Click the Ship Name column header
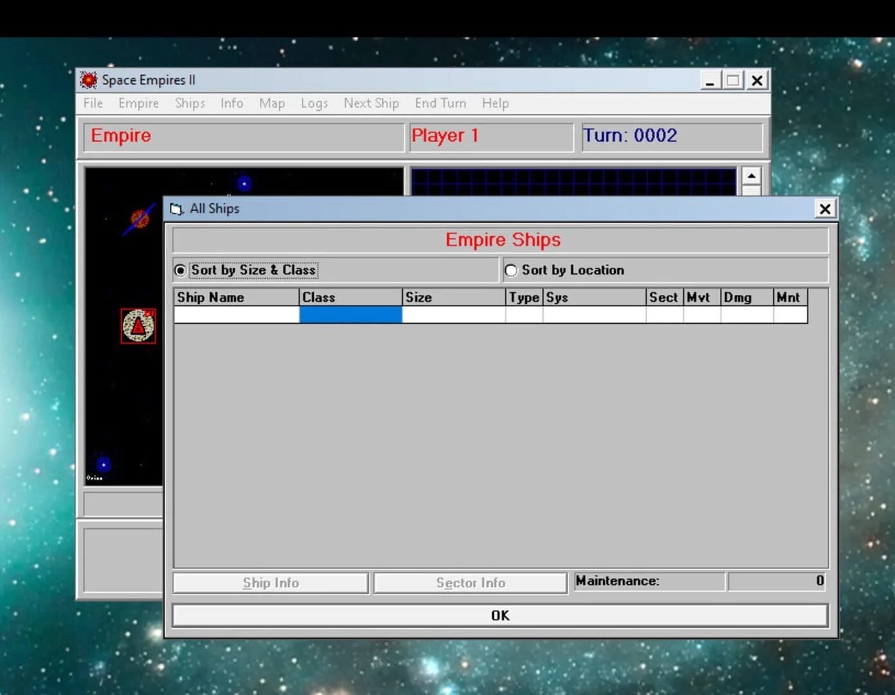The image size is (895, 695). click(211, 297)
